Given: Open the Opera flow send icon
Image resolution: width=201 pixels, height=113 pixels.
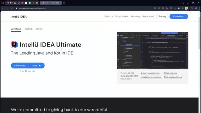Looking at the screenshot, I should coord(167,8).
